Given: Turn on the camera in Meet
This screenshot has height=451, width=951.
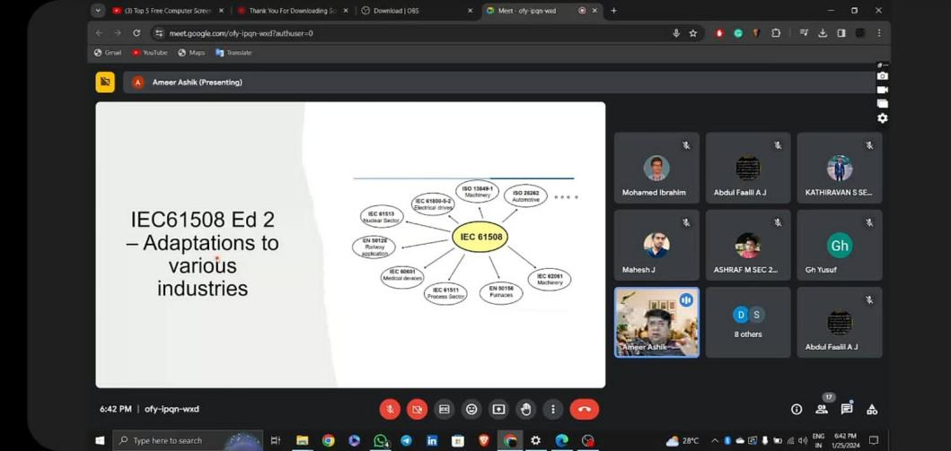Looking at the screenshot, I should 417,409.
